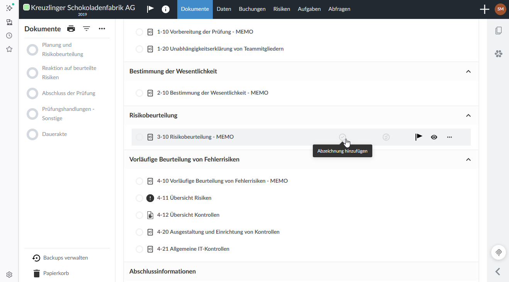Collapse the Risikobeurteilung section chevron

click(468, 116)
